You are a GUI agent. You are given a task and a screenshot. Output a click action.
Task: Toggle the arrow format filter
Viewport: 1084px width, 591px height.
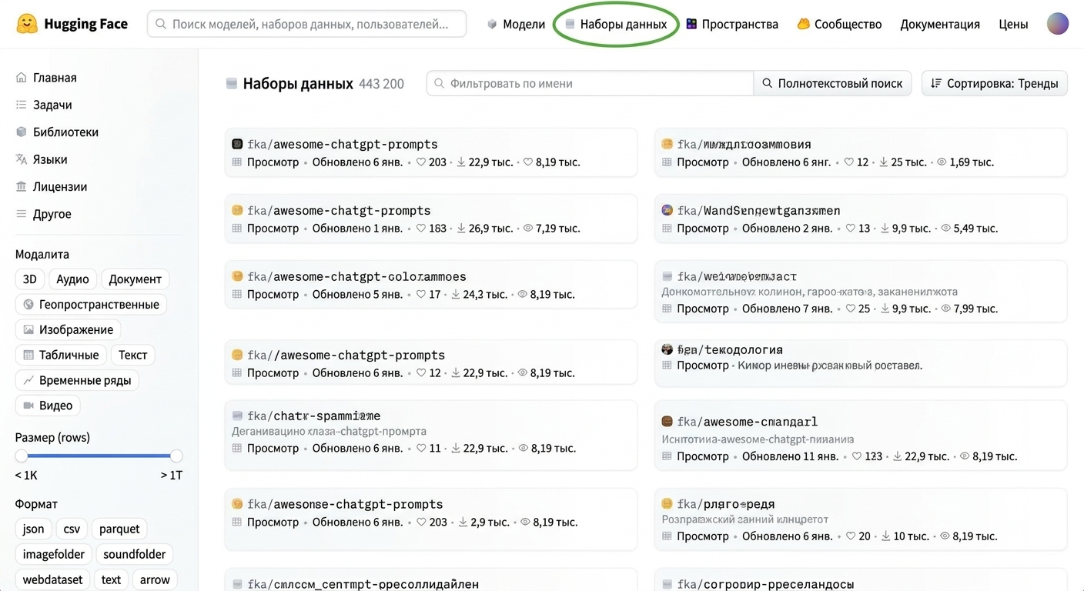click(155, 580)
